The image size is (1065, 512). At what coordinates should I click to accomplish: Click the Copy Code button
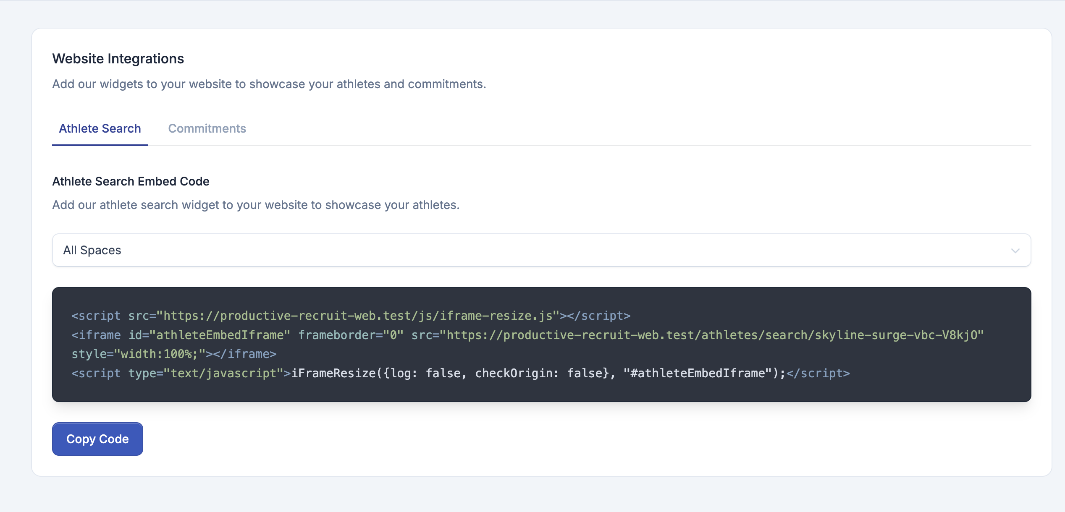pyautogui.click(x=97, y=439)
